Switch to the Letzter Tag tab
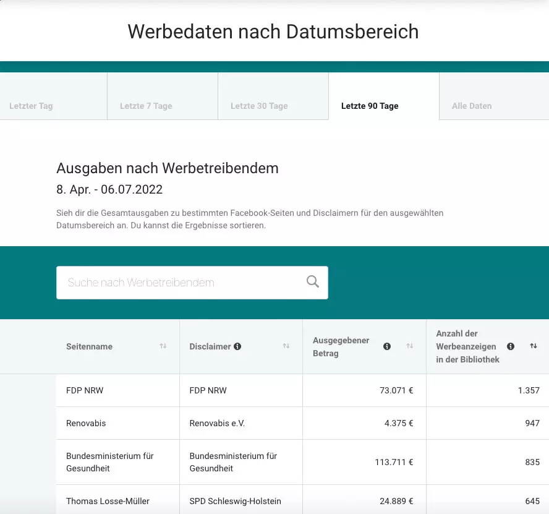Viewport: 549px width, 514px height. point(53,96)
